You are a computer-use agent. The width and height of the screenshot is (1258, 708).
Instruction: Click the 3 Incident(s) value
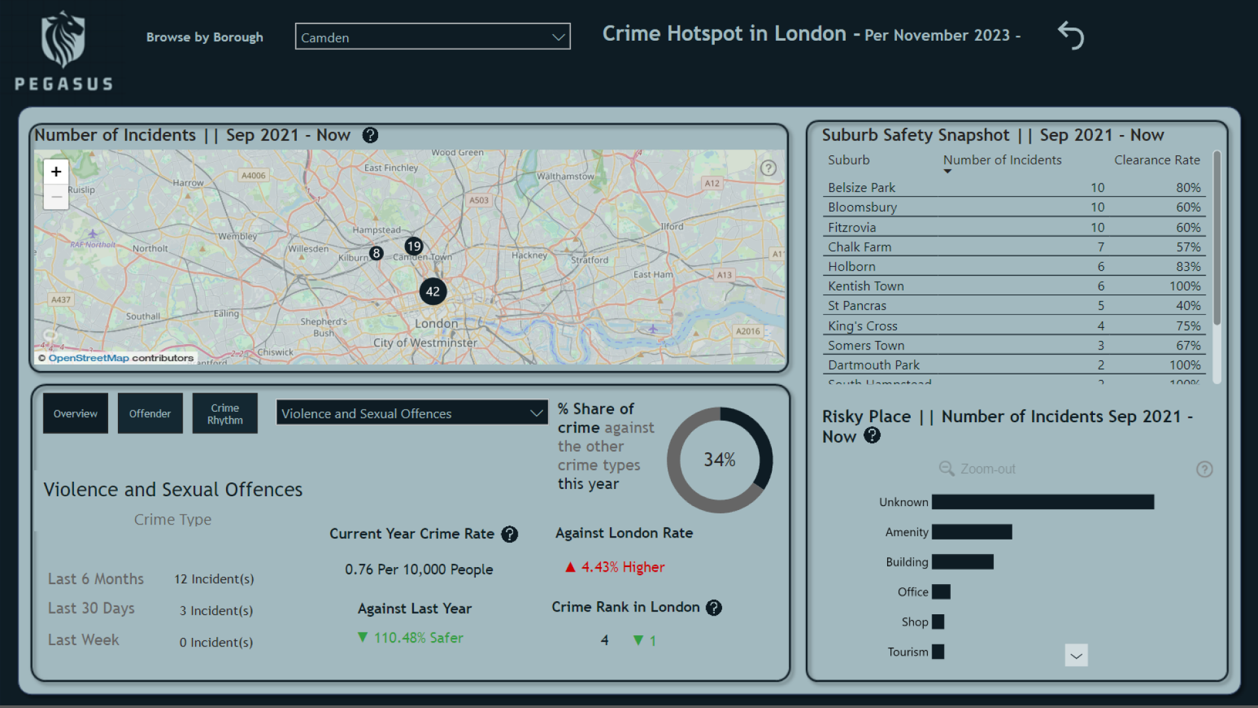(x=216, y=611)
